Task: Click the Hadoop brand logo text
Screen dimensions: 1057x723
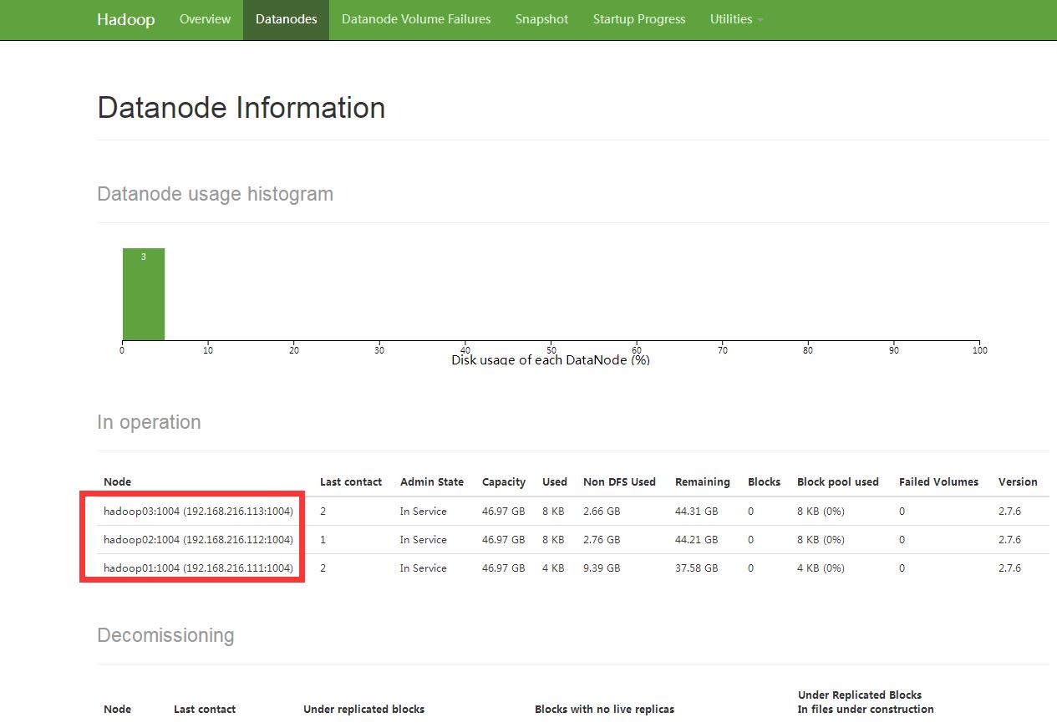Action: coord(125,19)
